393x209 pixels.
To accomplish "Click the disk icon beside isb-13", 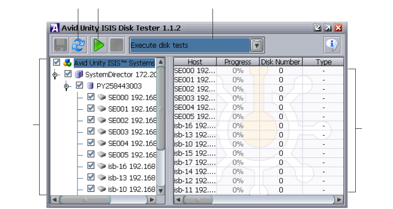I will (102, 178).
